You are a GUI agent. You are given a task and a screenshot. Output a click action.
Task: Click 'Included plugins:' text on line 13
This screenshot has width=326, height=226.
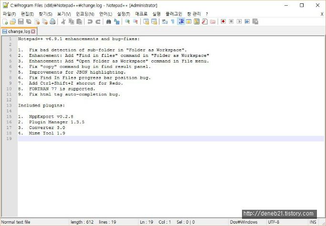point(42,106)
